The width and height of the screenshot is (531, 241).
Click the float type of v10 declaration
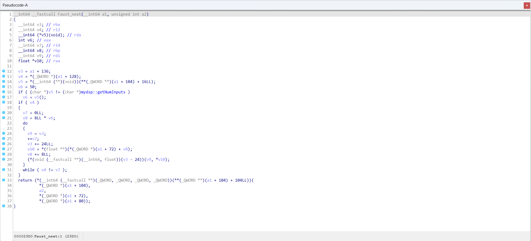click(24, 61)
